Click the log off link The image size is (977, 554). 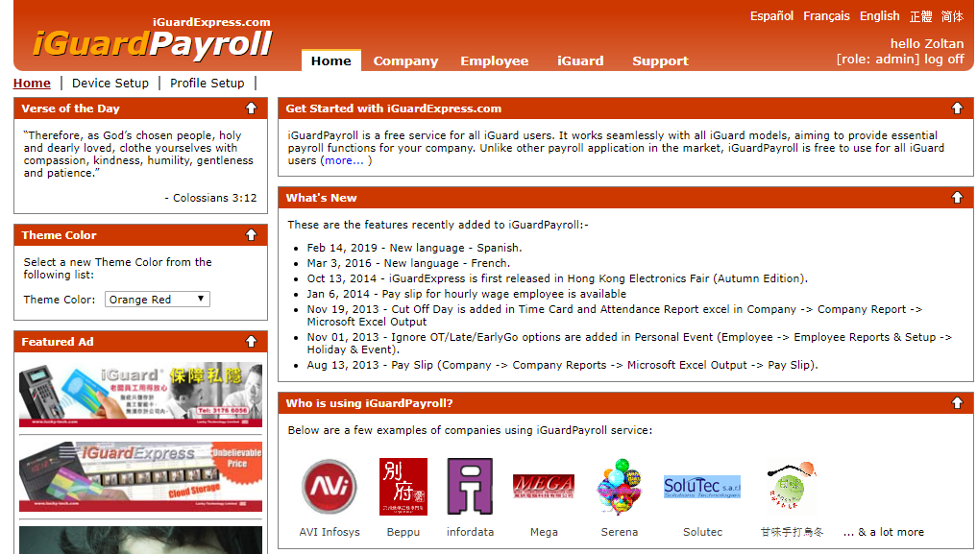[x=943, y=59]
